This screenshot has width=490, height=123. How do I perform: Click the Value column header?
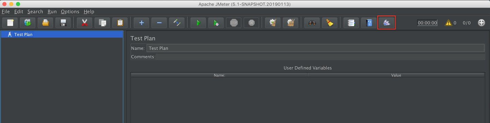click(396, 75)
